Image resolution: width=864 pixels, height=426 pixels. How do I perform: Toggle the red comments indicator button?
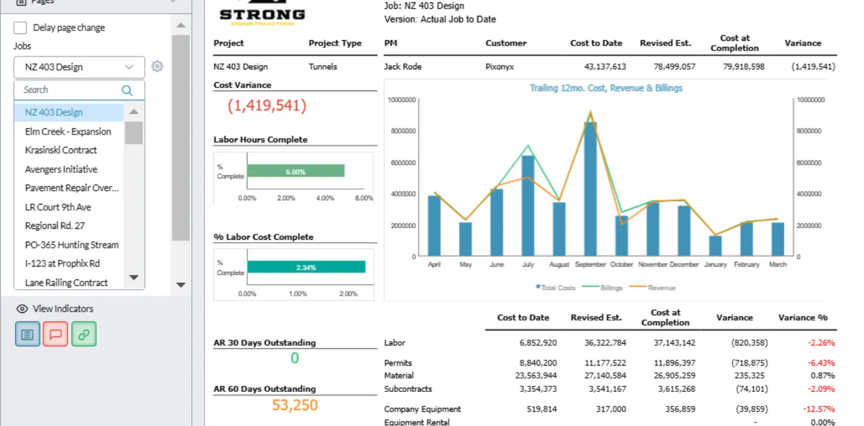pos(55,333)
